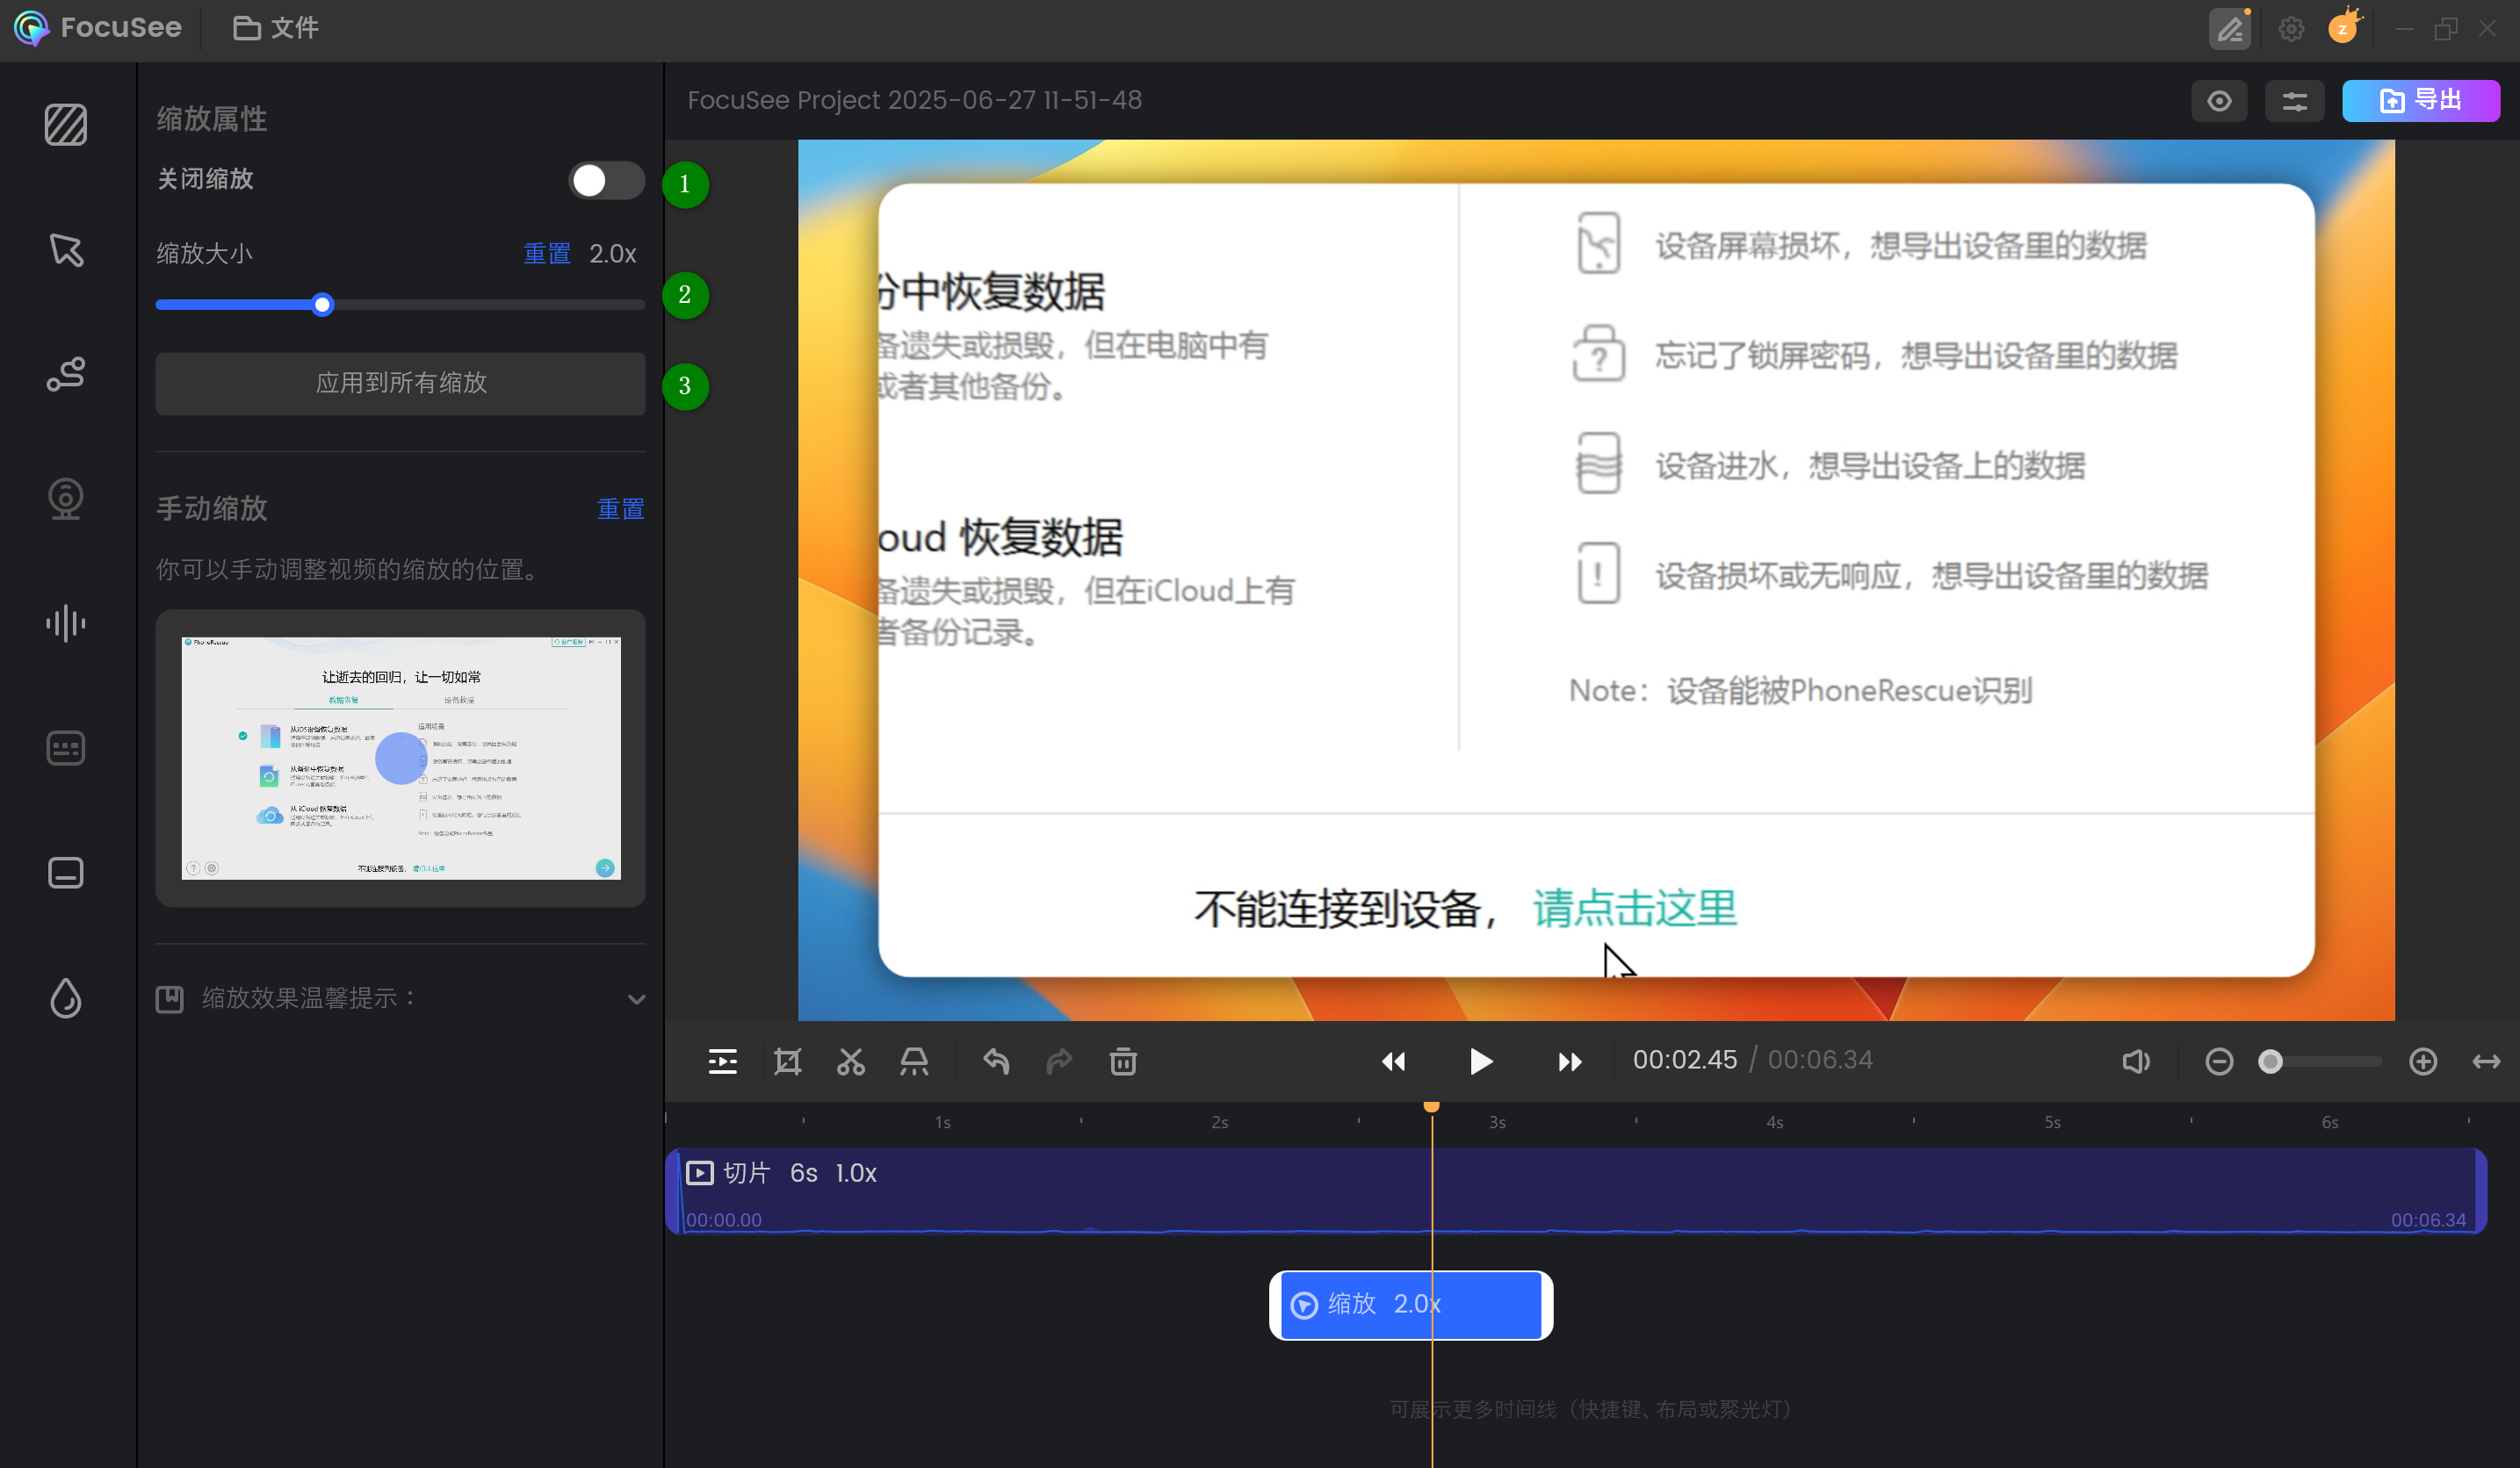The height and width of the screenshot is (1468, 2520).
Task: Click the current time 00:02.45
Action: point(1685,1061)
